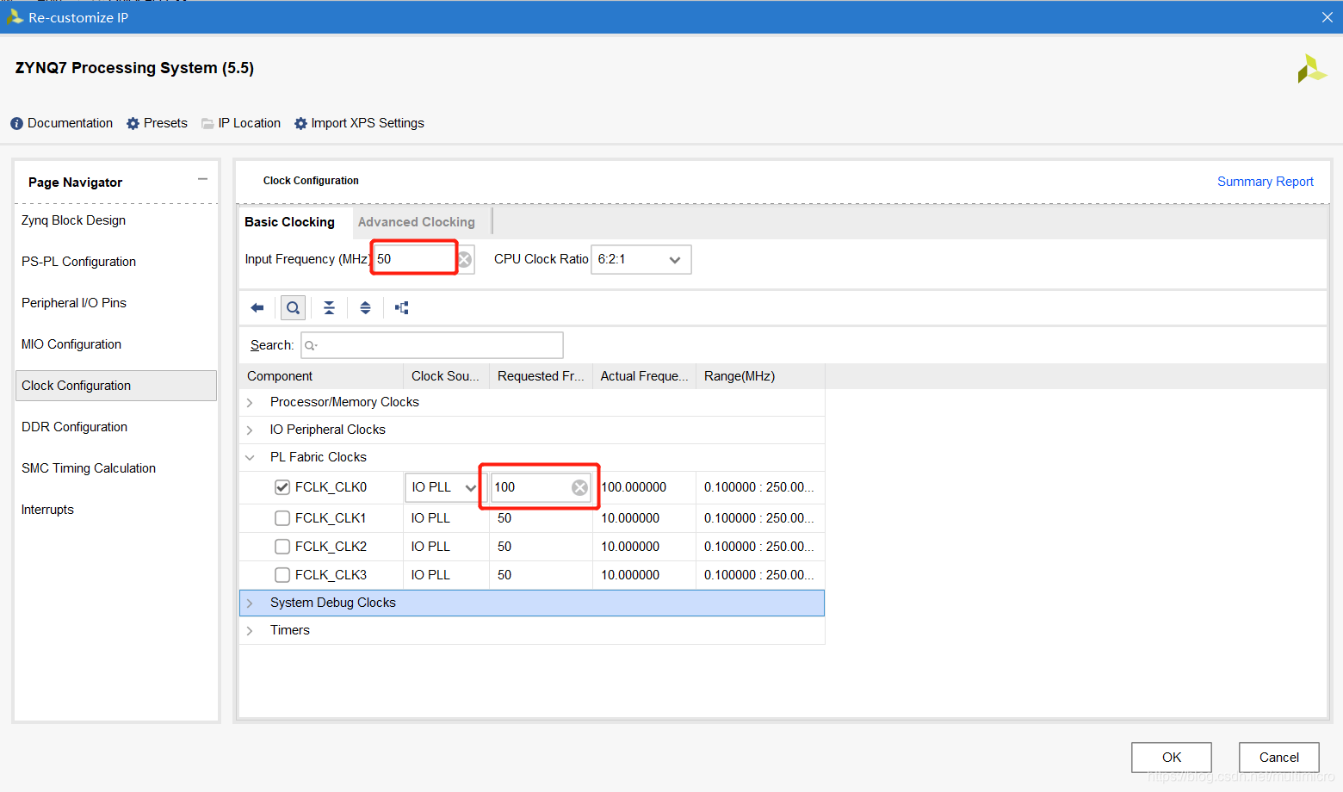Viewport: 1343px width, 792px height.
Task: Uncheck the FCLK_CLK0 checkbox
Action: coord(282,487)
